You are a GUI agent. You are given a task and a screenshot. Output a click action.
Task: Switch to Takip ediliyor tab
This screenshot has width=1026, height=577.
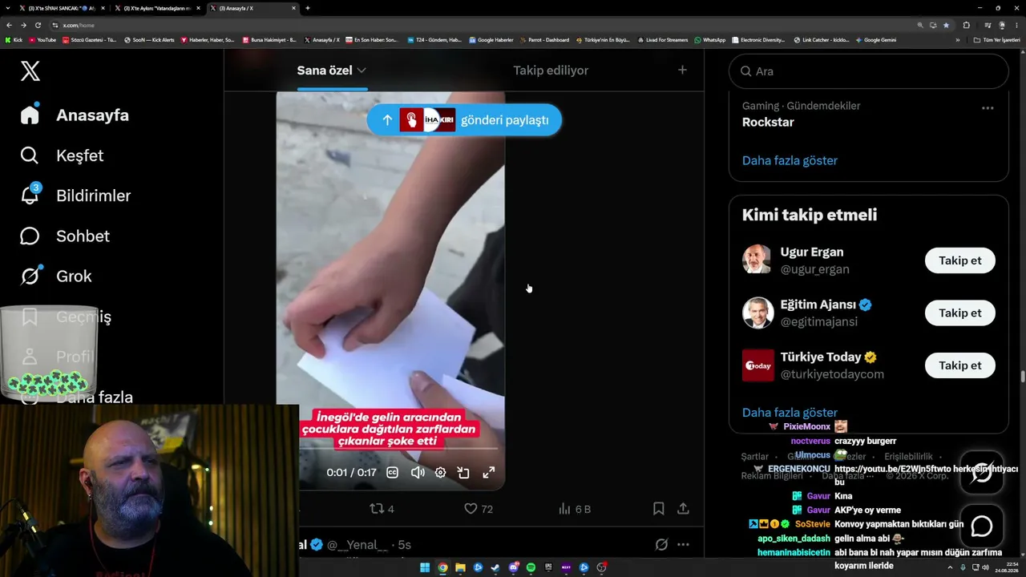pyautogui.click(x=551, y=71)
